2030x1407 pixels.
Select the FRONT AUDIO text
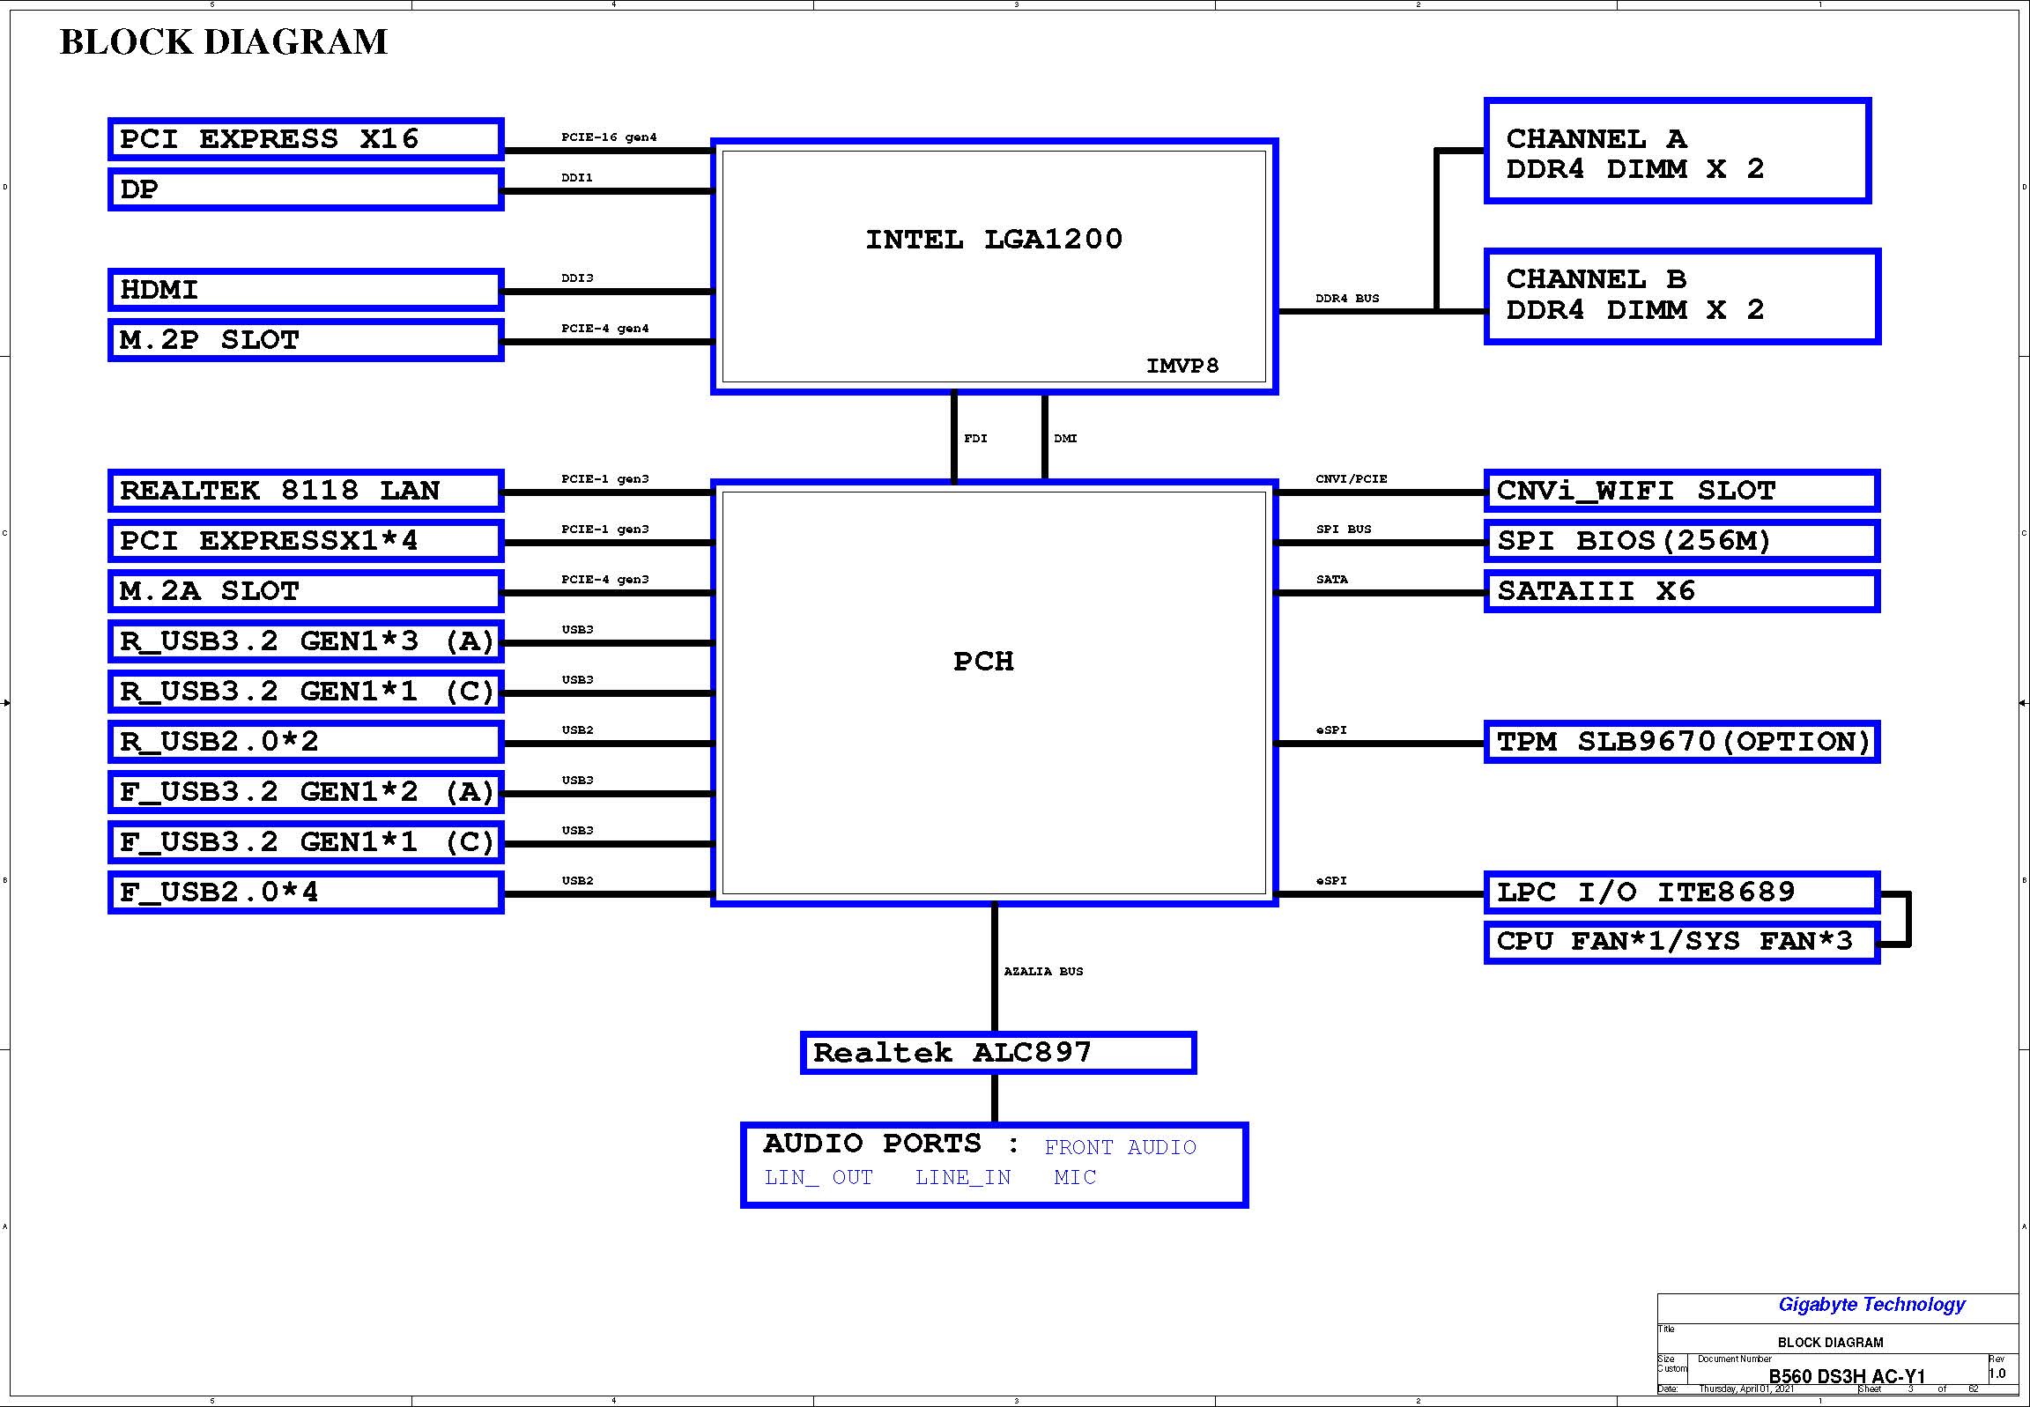(1121, 1147)
